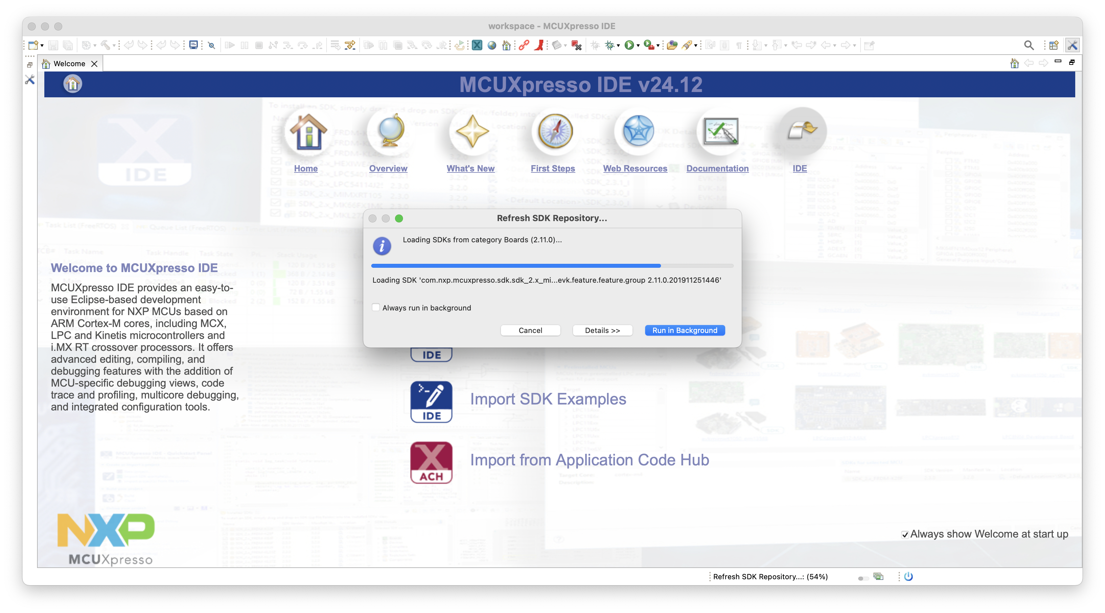
Task: Click the pen nib toolbar icon
Action: pos(687,45)
